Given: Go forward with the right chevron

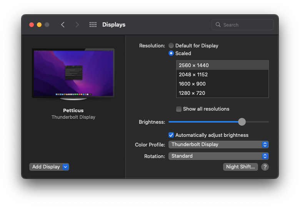Looking at the screenshot, I should 77,25.
